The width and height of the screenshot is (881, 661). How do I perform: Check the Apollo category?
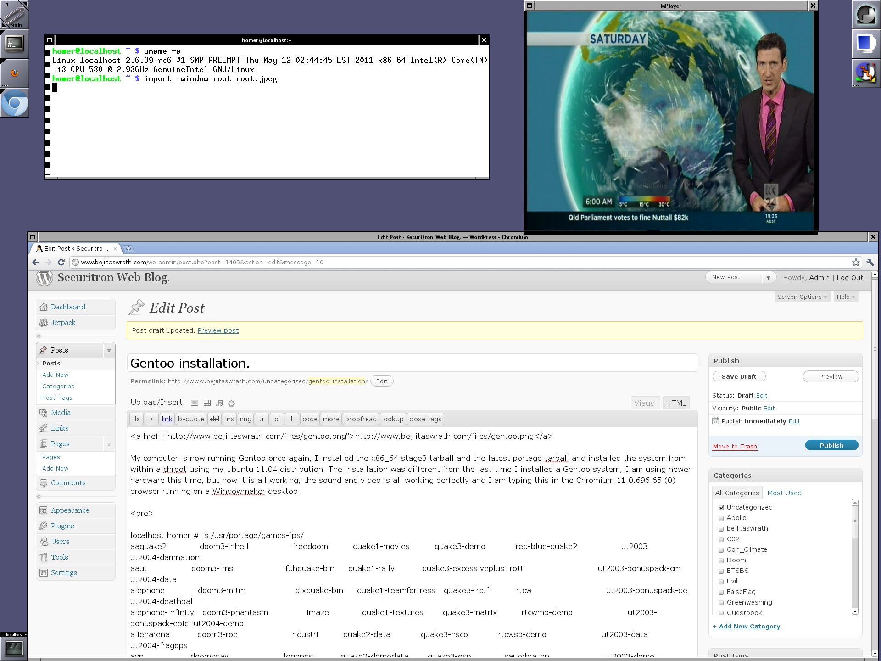point(721,518)
